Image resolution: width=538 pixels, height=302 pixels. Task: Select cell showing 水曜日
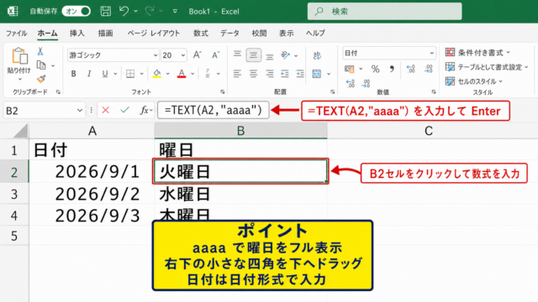click(241, 194)
